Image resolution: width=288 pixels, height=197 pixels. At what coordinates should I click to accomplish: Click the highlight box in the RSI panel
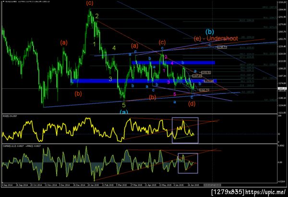(x=185, y=130)
